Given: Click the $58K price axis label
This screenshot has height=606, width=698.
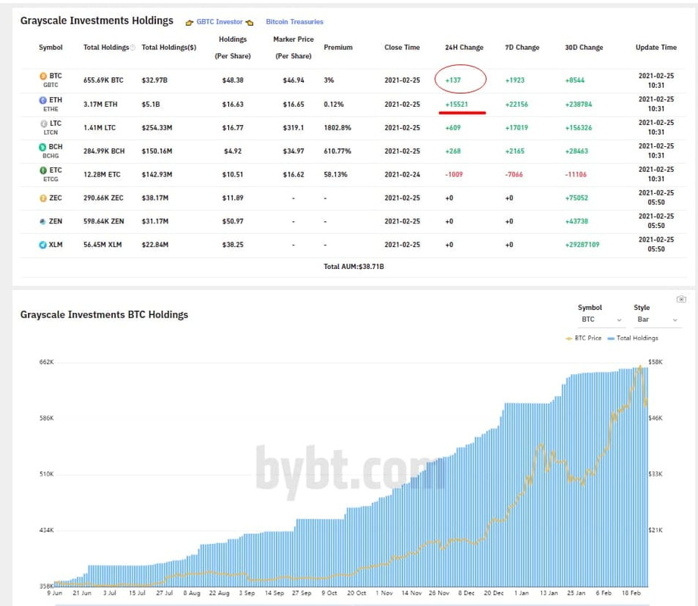Looking at the screenshot, I should pyautogui.click(x=656, y=362).
